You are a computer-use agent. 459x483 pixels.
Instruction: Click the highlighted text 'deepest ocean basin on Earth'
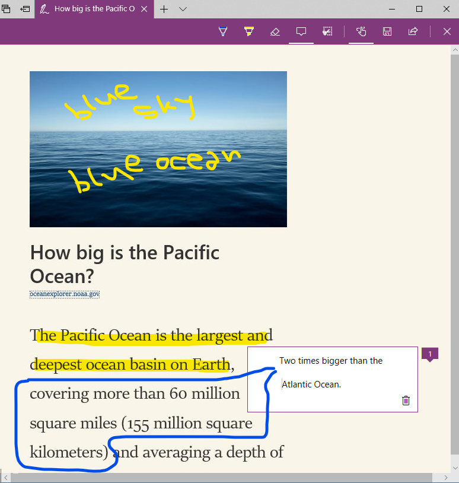pyautogui.click(x=130, y=364)
